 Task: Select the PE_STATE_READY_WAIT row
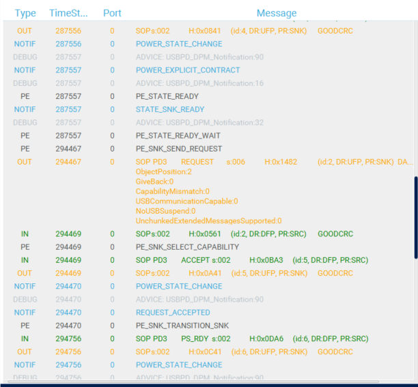tap(178, 136)
